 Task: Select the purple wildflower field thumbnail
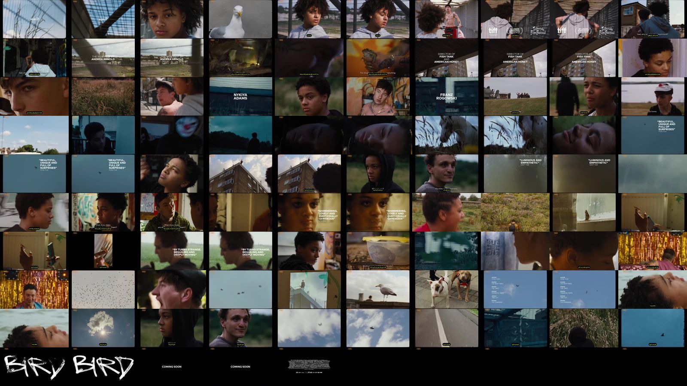515,212
